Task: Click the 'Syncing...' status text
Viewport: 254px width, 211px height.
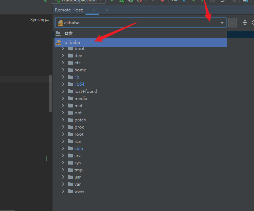Action: click(40, 20)
